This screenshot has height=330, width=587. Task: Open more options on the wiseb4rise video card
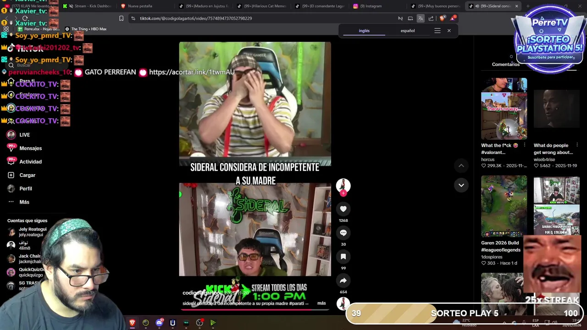577,145
